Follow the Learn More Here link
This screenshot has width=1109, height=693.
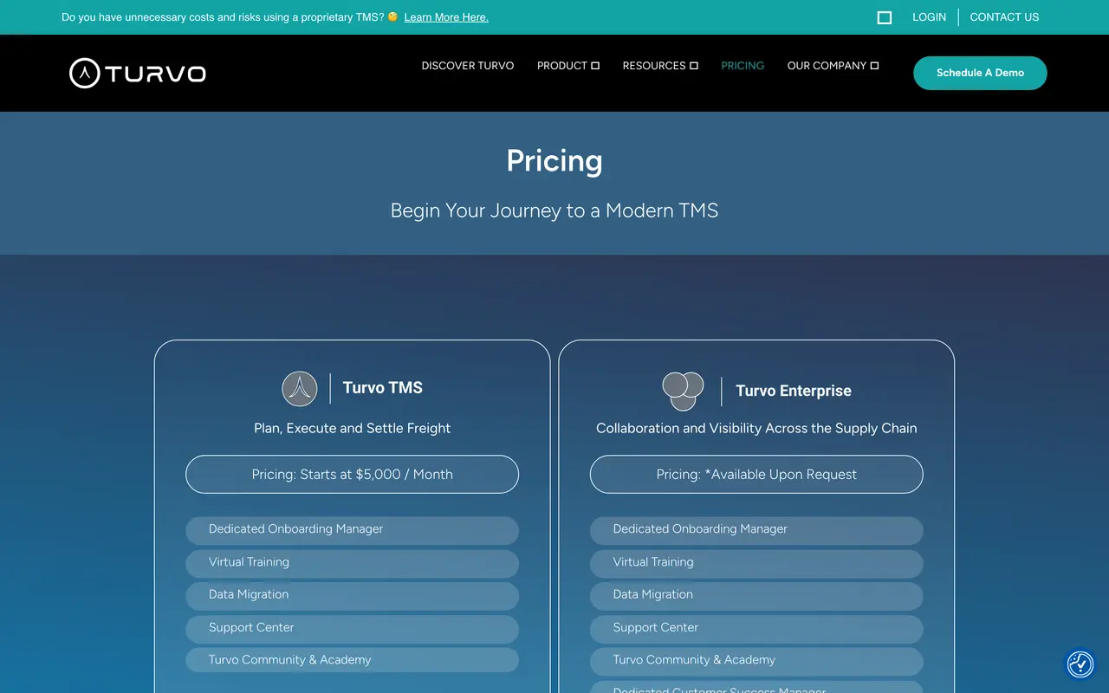click(446, 17)
